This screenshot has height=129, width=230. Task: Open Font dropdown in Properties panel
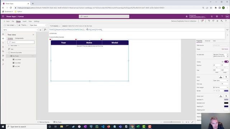coord(221,81)
